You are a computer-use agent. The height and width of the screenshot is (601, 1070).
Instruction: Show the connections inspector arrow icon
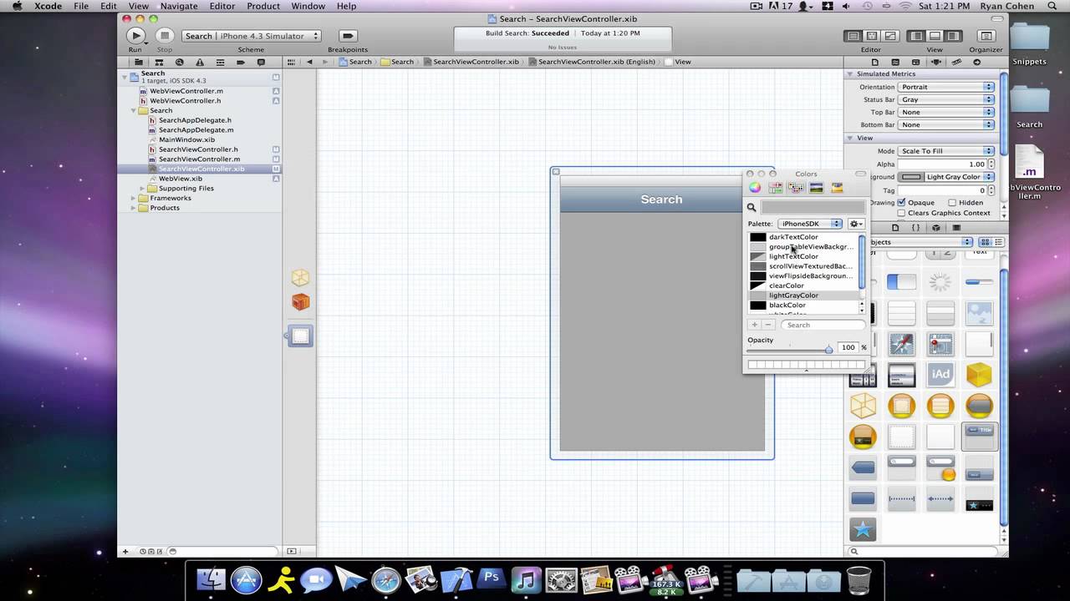[977, 63]
